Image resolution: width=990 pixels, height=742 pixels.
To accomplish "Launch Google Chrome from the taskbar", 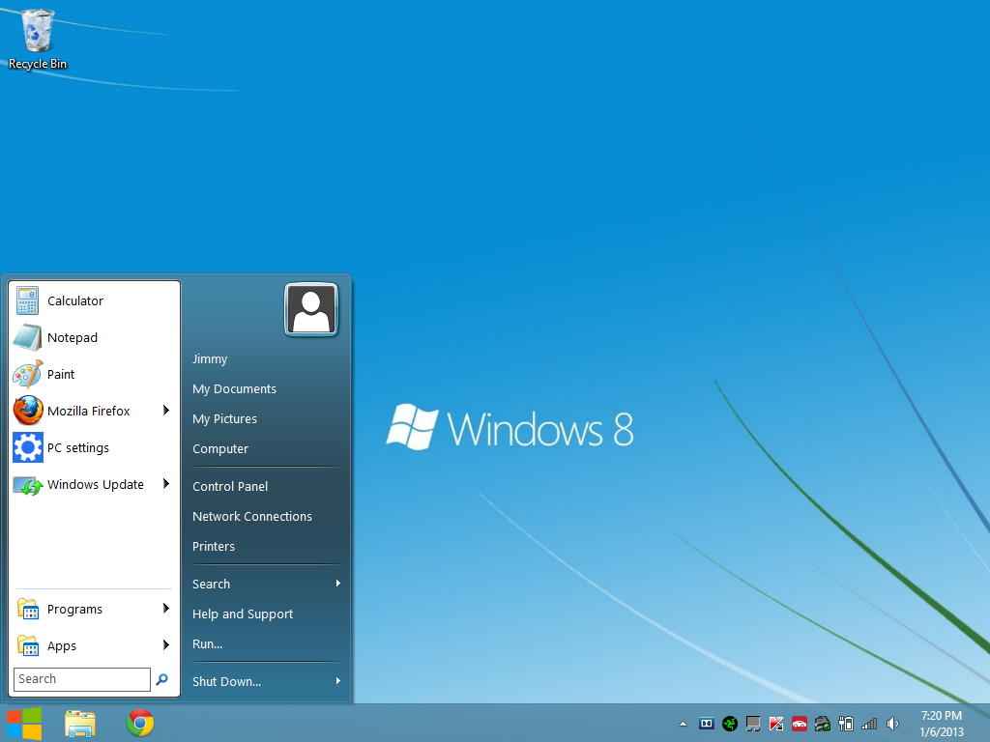I will (140, 723).
